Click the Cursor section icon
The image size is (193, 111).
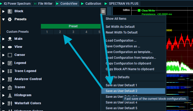coord(10,55)
